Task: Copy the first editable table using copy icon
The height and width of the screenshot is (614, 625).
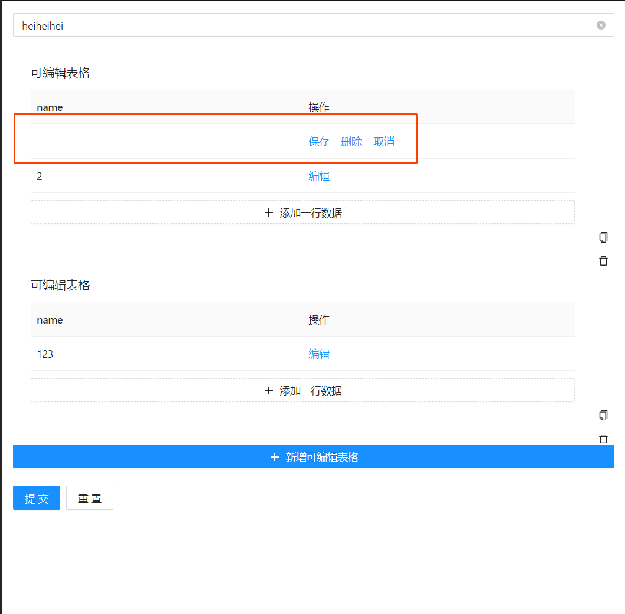Action: (x=603, y=237)
